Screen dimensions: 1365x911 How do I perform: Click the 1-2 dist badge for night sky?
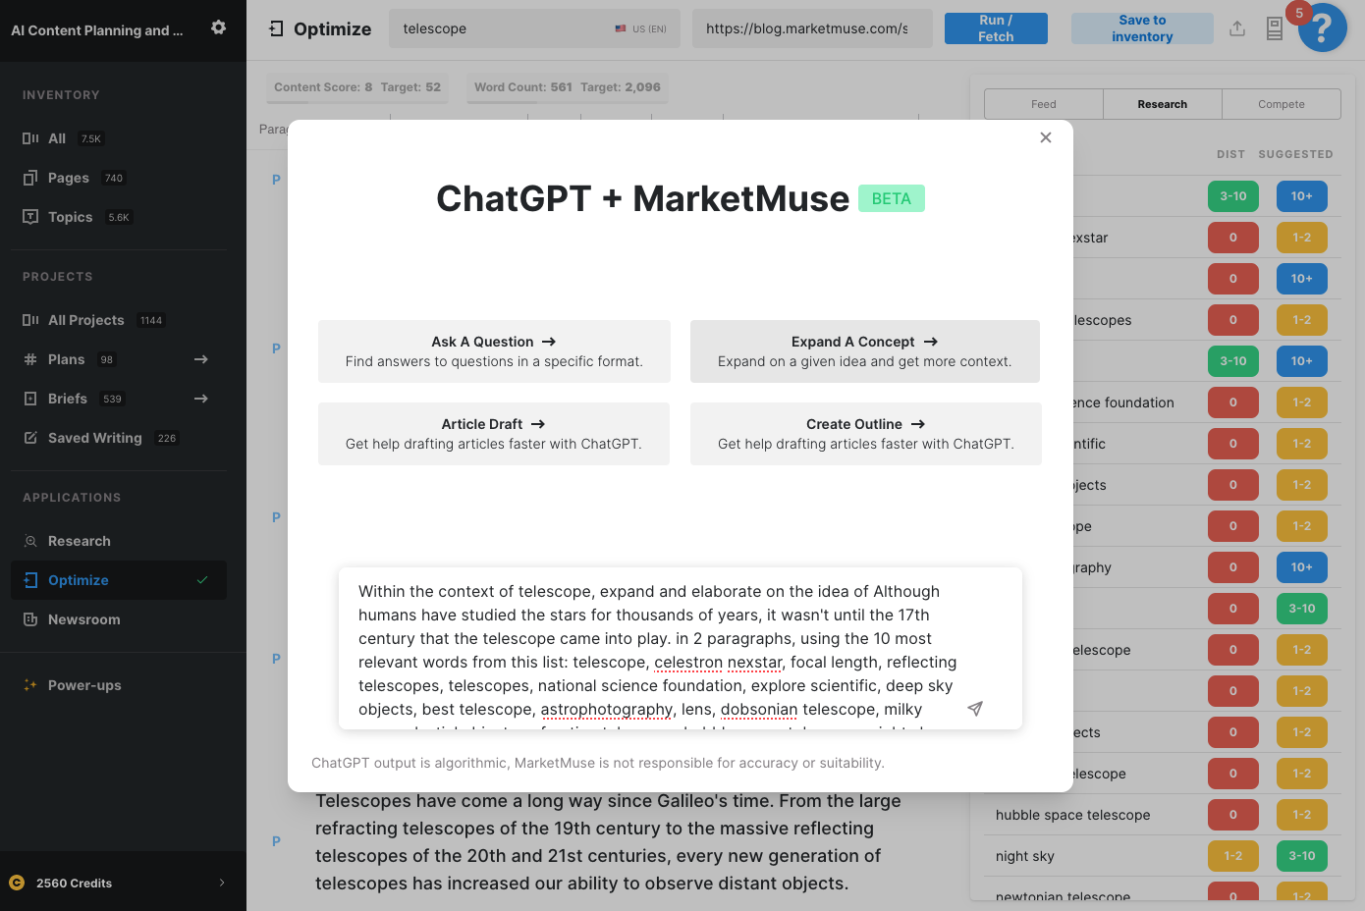click(x=1233, y=856)
